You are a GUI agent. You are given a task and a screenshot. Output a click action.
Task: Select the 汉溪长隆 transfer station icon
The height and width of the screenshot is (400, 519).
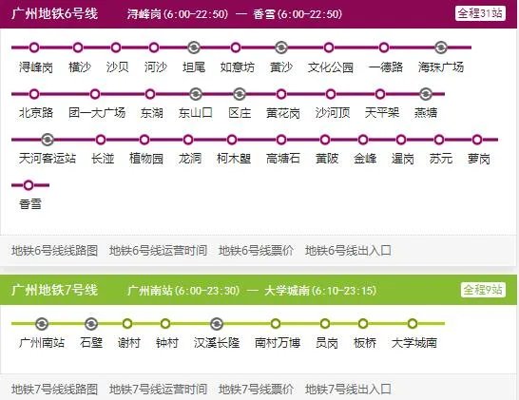coord(217,324)
